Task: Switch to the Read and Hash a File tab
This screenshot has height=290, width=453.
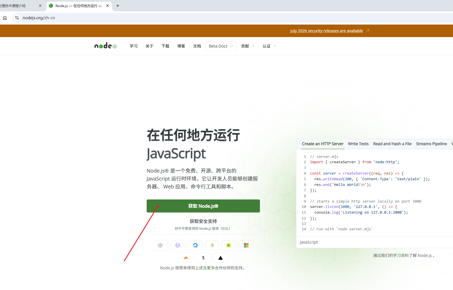Action: click(392, 144)
